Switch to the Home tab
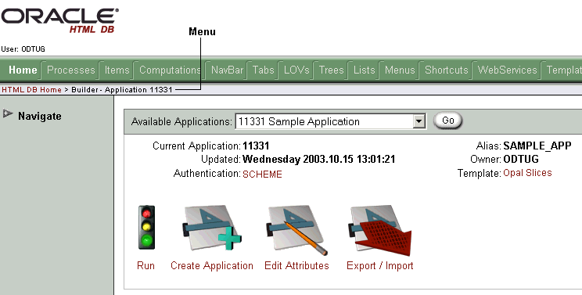 click(23, 70)
